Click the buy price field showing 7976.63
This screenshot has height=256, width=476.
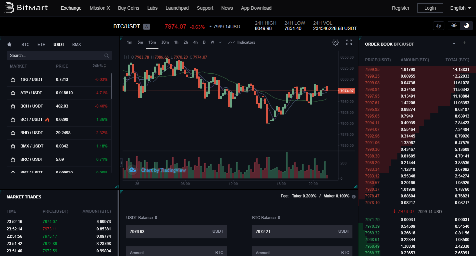177,231
